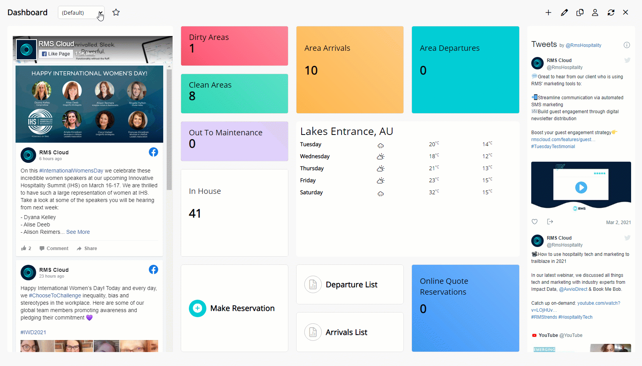Screen dimensions: 642x366
Task: Open the tweet on Twitter via bird icon
Action: (x=627, y=60)
